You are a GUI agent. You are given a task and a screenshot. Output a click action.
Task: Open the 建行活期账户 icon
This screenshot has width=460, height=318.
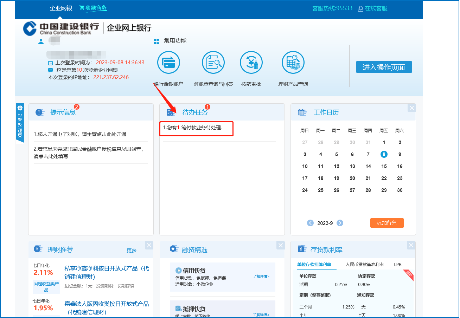tap(168, 63)
